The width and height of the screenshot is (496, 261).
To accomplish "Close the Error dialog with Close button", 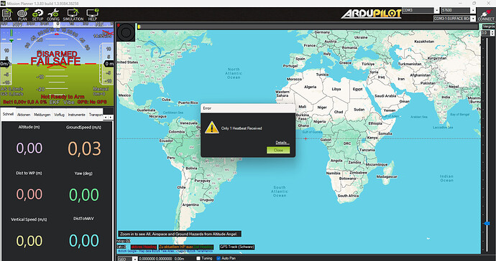I will [x=278, y=151].
